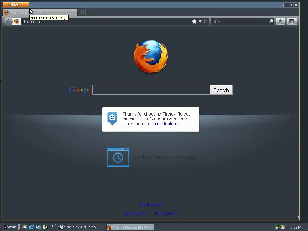Go to the Home page button
Viewport: 308px width, 231px height.
281,21
